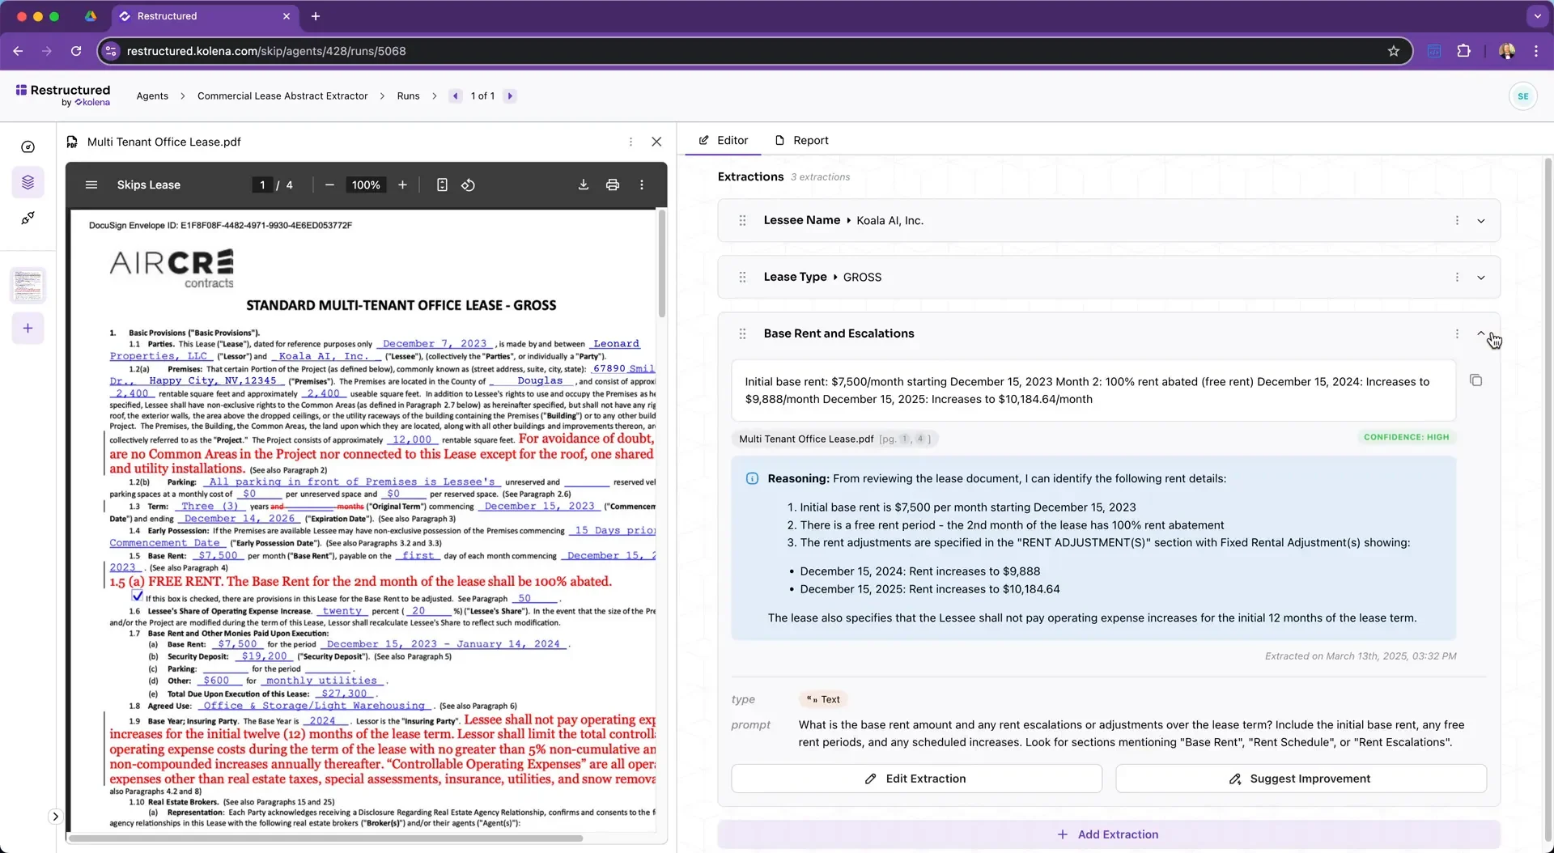The image size is (1554, 853).
Task: Click the PDF page number field
Action: [x=262, y=185]
